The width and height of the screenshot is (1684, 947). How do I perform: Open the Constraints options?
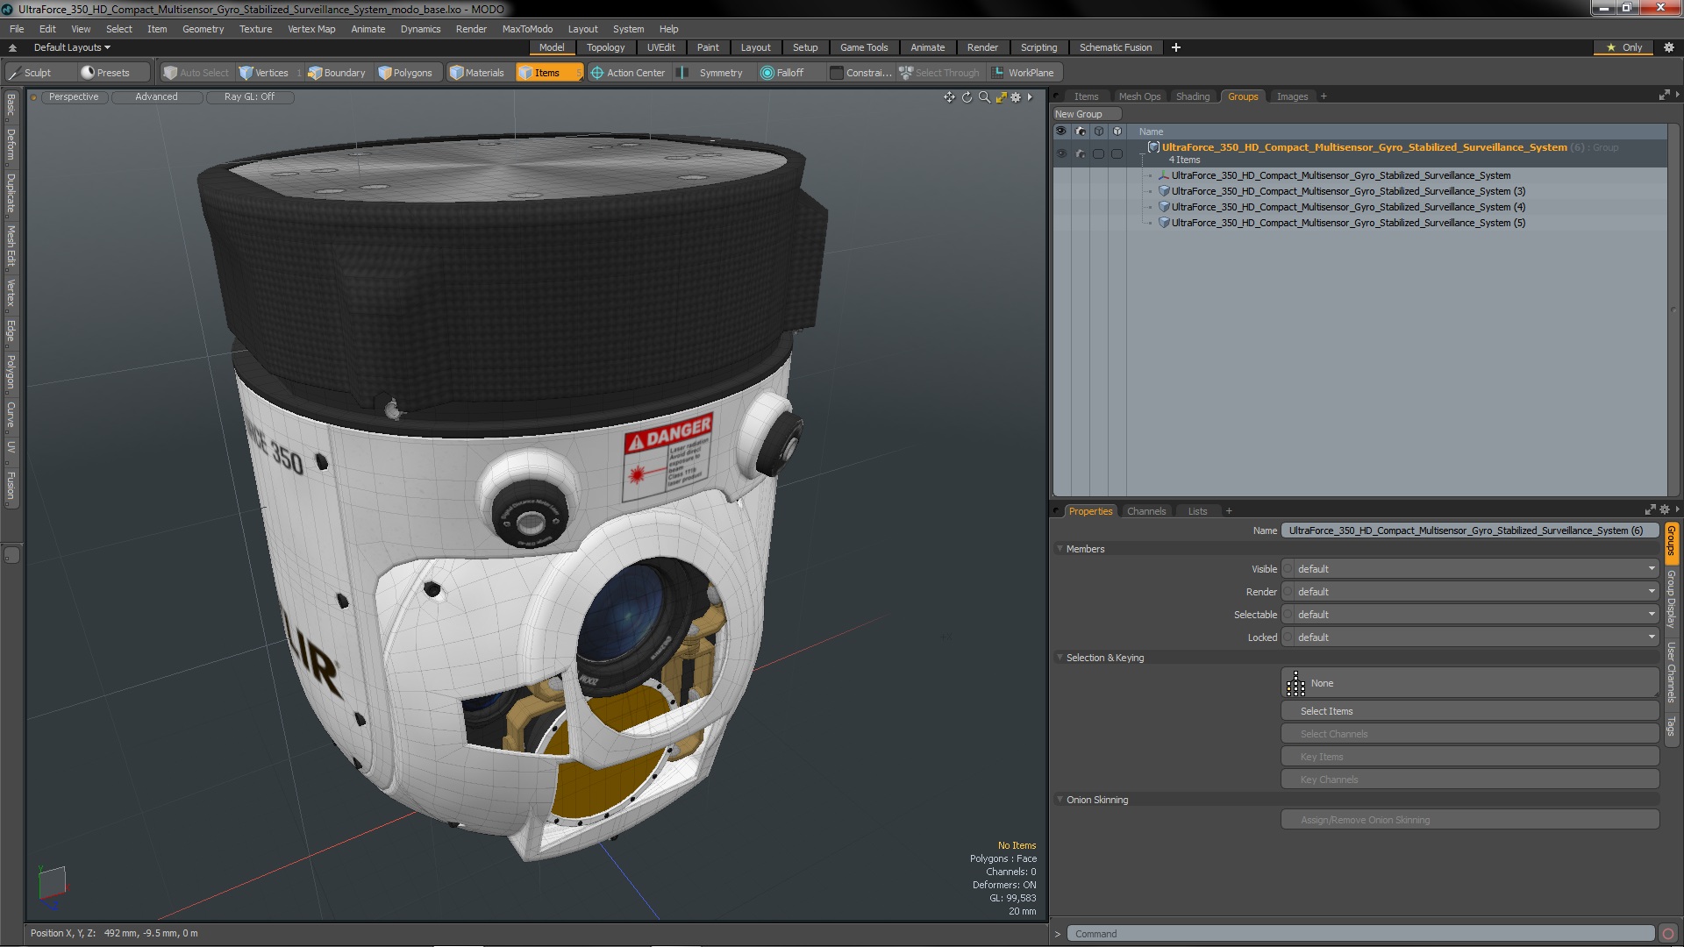860,73
